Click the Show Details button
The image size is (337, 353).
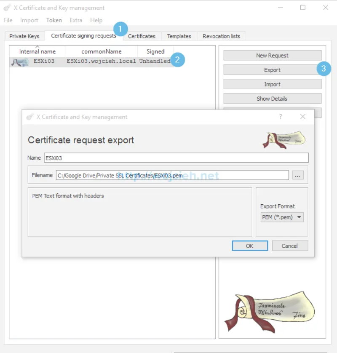pos(272,98)
